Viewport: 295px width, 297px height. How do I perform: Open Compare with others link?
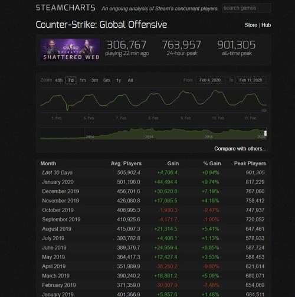[240, 149]
